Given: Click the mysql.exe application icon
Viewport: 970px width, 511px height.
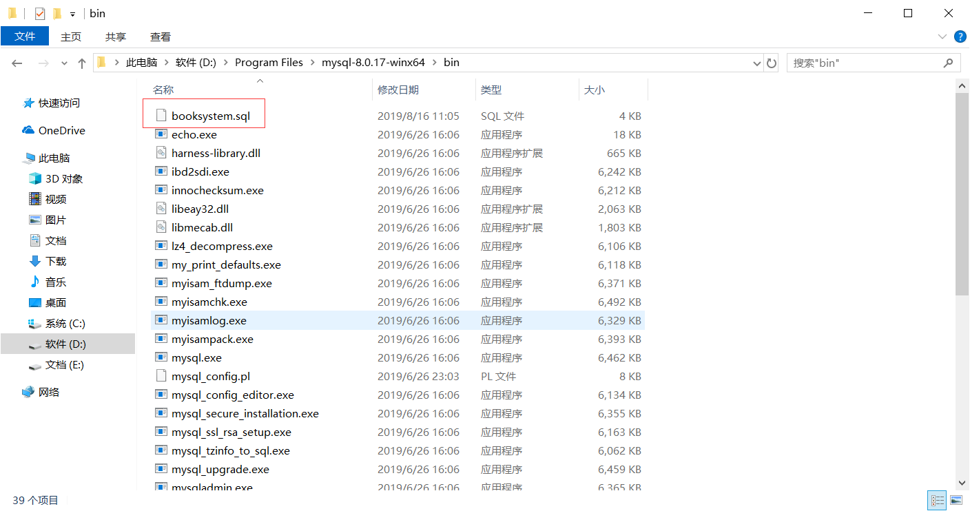Looking at the screenshot, I should click(161, 357).
